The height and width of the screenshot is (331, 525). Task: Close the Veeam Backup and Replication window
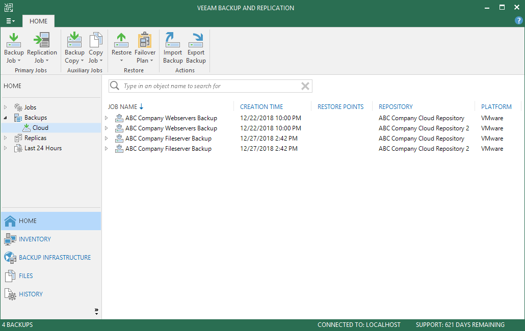coord(517,7)
